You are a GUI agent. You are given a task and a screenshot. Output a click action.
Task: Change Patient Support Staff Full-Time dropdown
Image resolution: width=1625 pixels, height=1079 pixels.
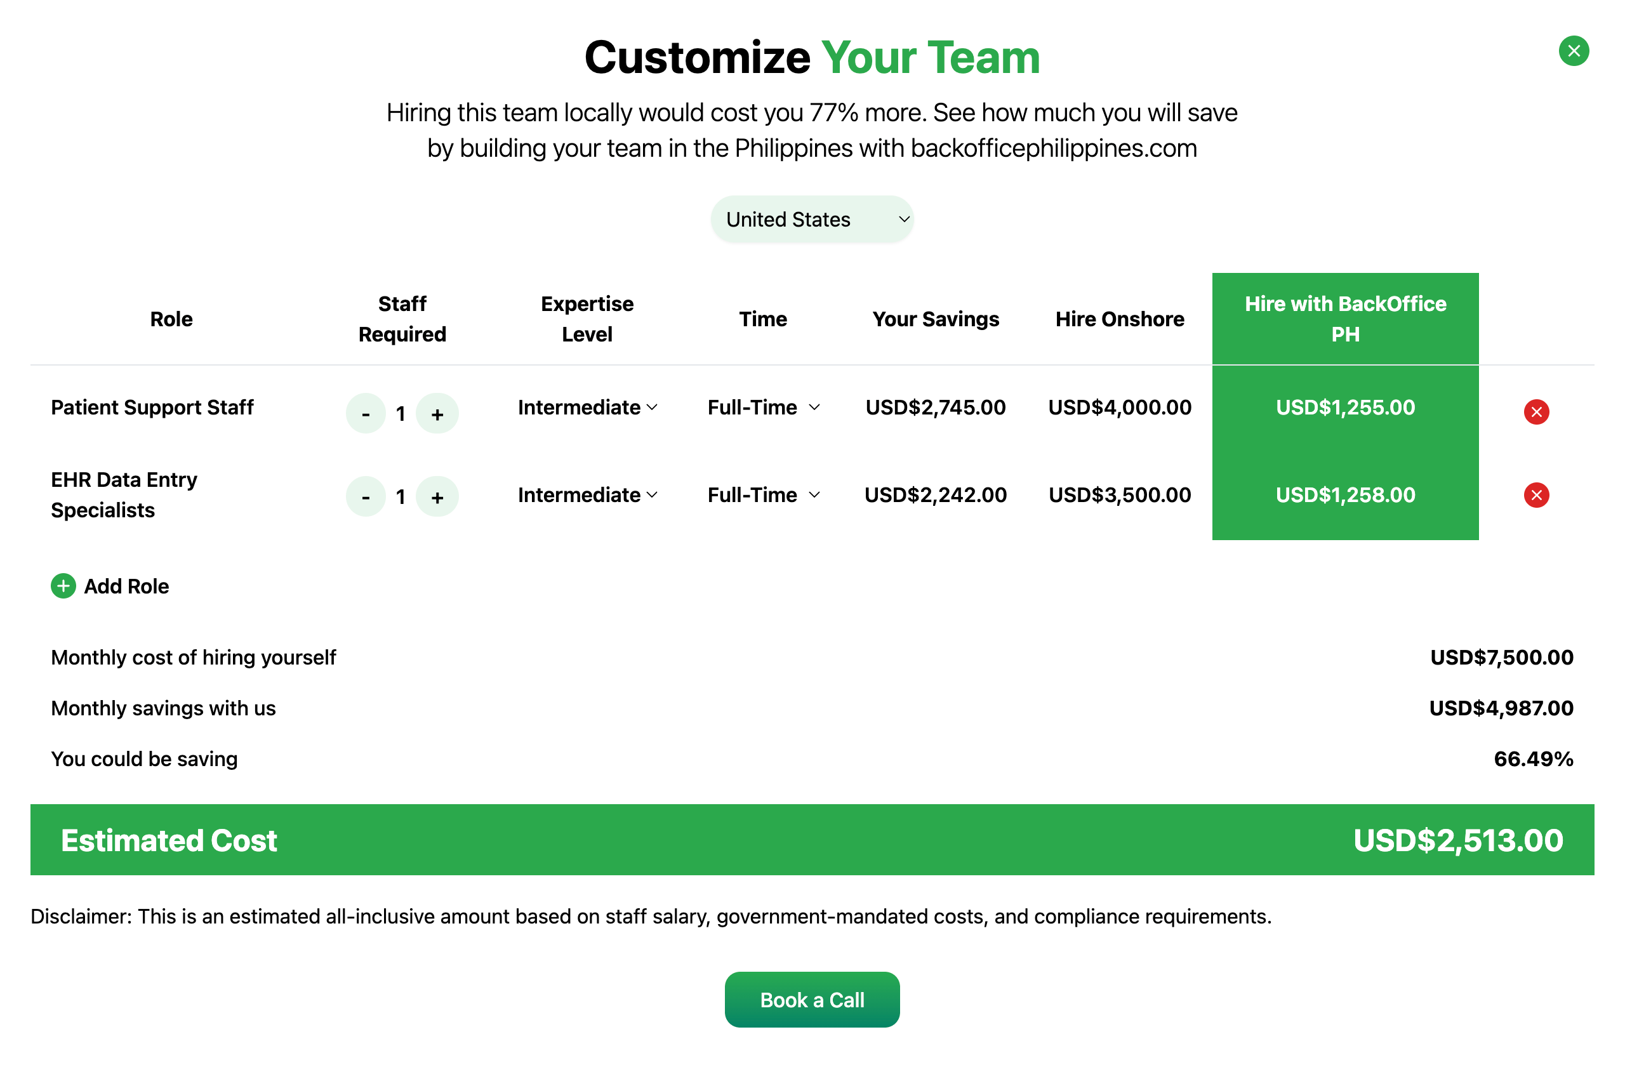[x=763, y=407]
